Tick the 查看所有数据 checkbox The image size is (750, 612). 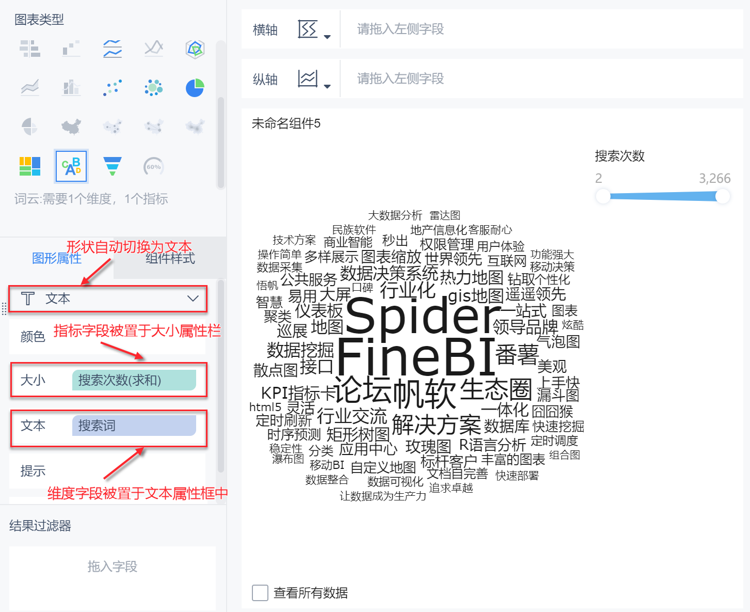pyautogui.click(x=260, y=593)
